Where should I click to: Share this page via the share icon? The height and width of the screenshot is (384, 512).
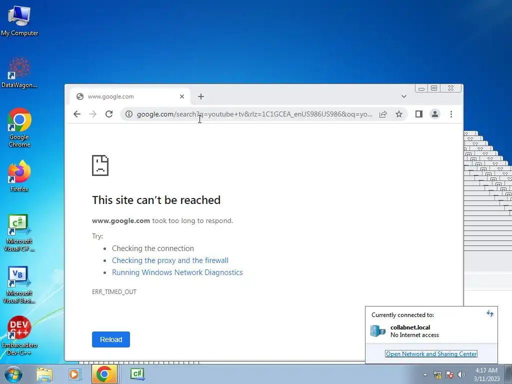383,114
